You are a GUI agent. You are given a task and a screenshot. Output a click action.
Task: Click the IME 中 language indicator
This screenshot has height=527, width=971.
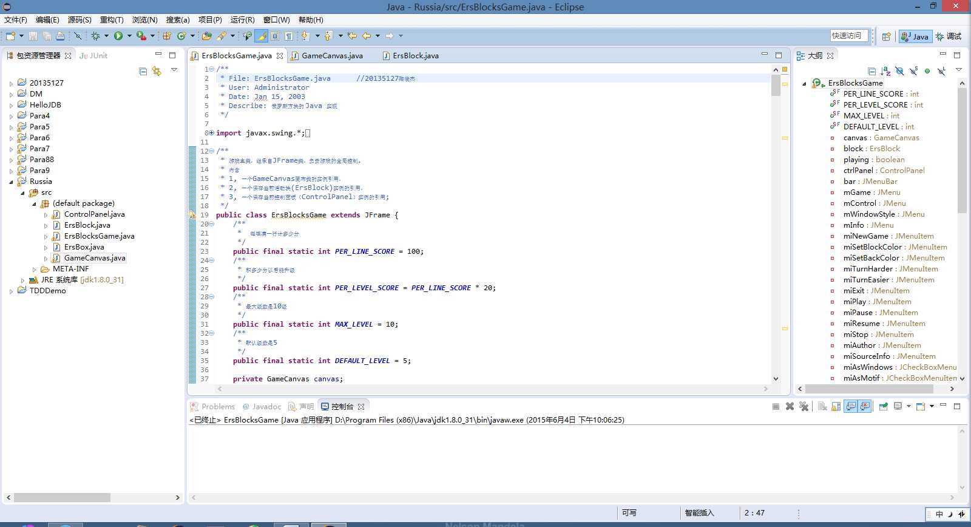click(x=939, y=514)
